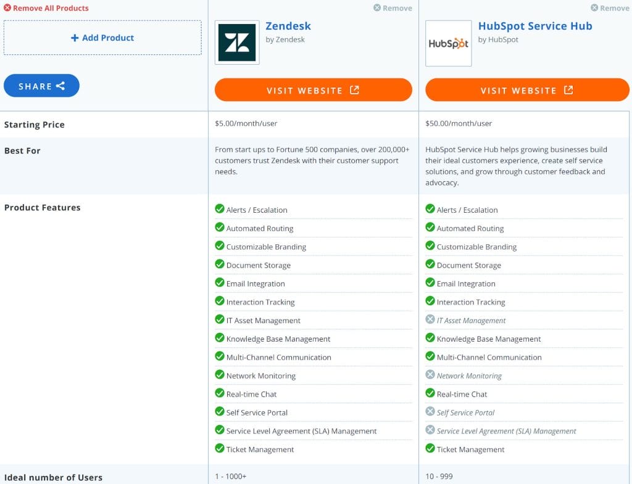This screenshot has width=632, height=484.
Task: Visit the HubSpot Service Hub website
Action: [x=527, y=89]
